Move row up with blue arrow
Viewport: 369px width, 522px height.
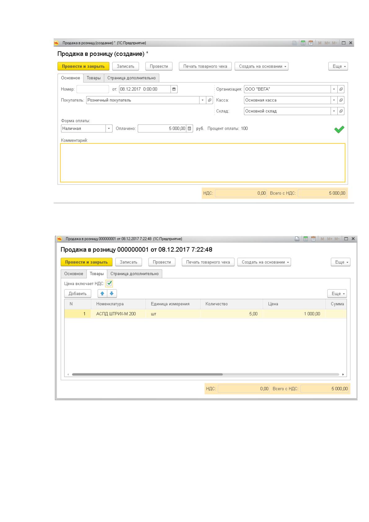coord(103,293)
